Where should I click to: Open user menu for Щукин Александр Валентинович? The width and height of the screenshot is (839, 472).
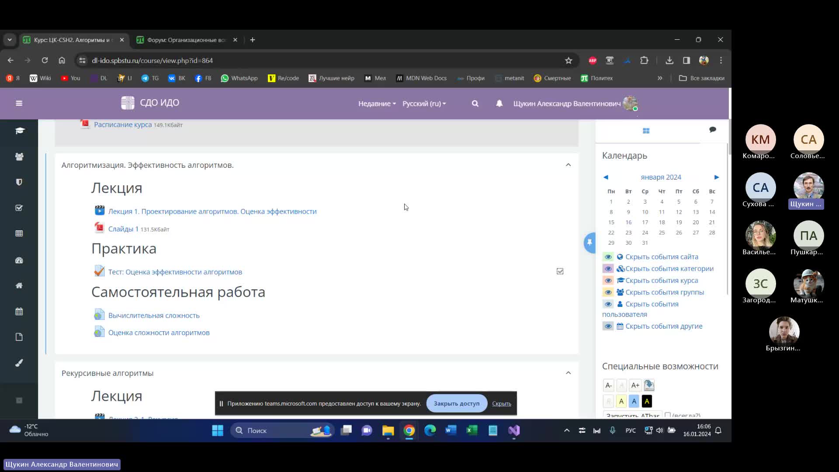coord(575,104)
